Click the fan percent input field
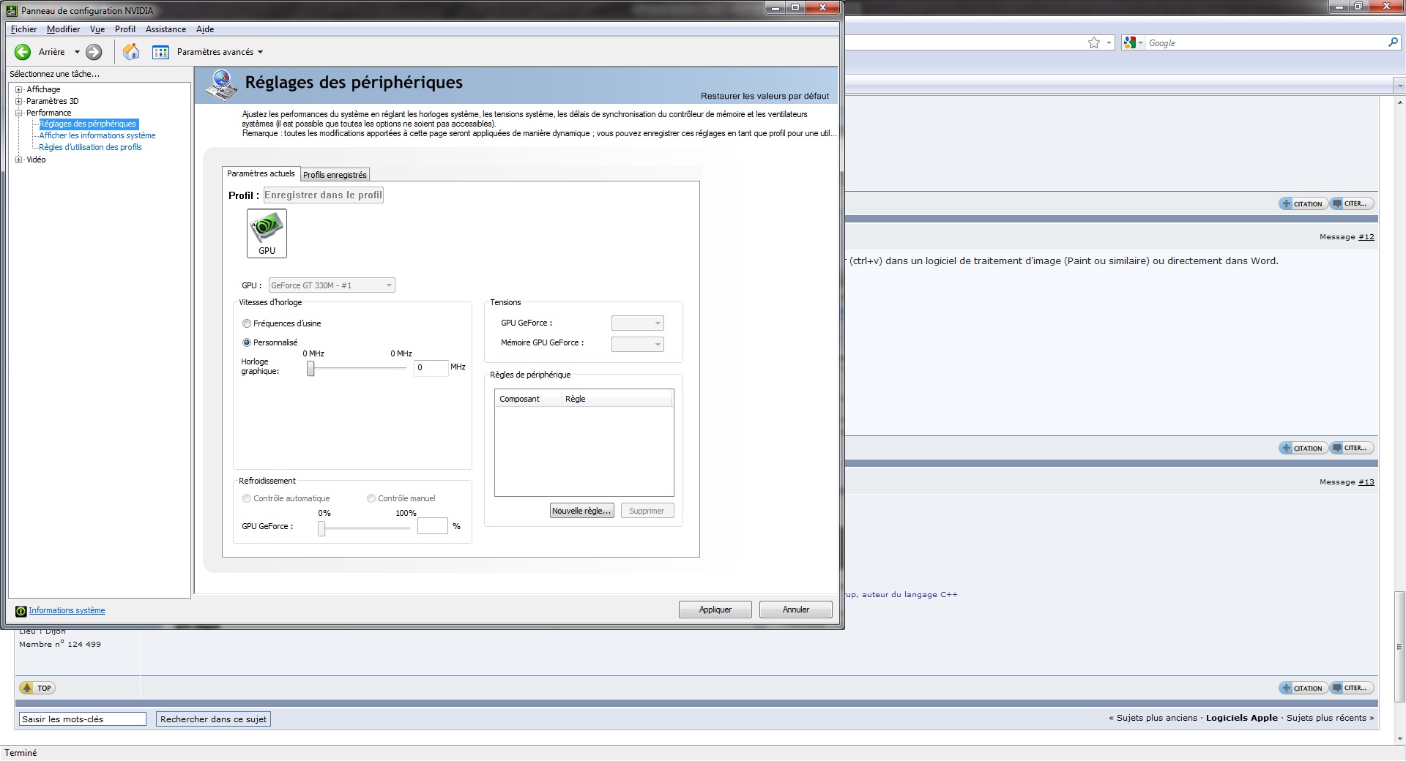Viewport: 1406px width, 761px height. click(432, 526)
